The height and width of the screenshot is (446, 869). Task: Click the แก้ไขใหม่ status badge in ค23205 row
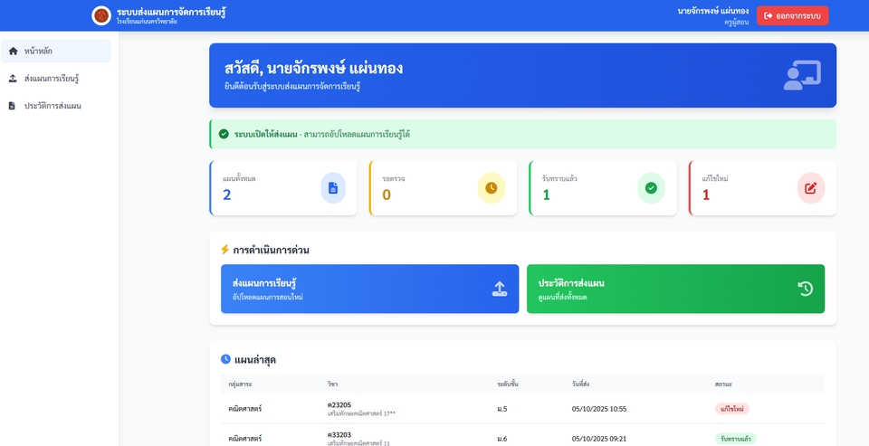pyautogui.click(x=731, y=409)
